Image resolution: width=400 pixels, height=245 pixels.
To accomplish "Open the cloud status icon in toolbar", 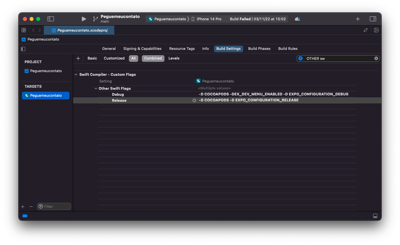I will click(297, 19).
